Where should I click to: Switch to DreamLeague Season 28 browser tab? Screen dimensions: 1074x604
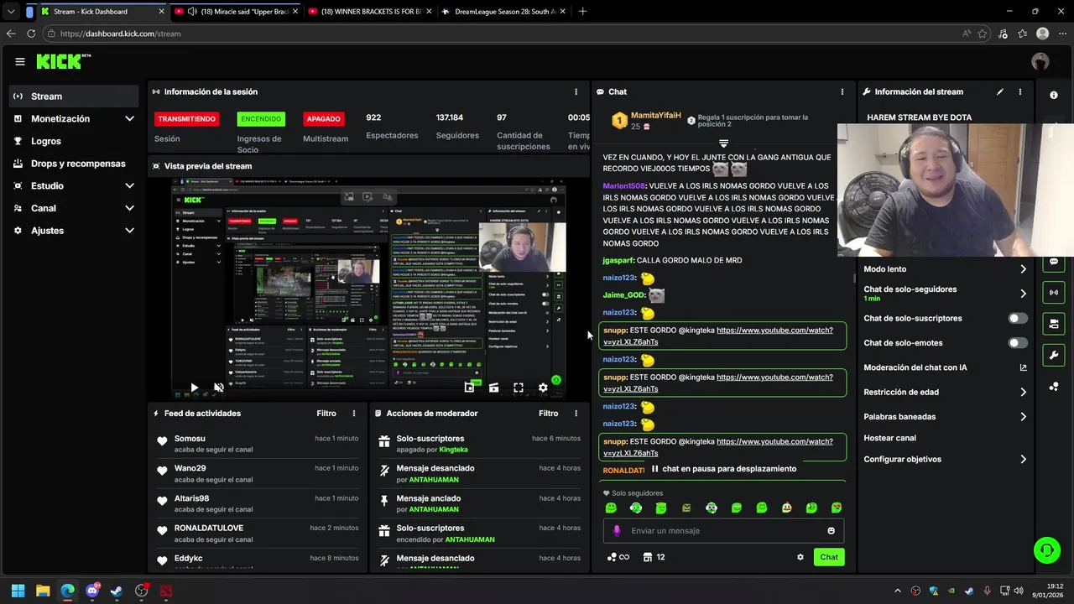coord(503,12)
